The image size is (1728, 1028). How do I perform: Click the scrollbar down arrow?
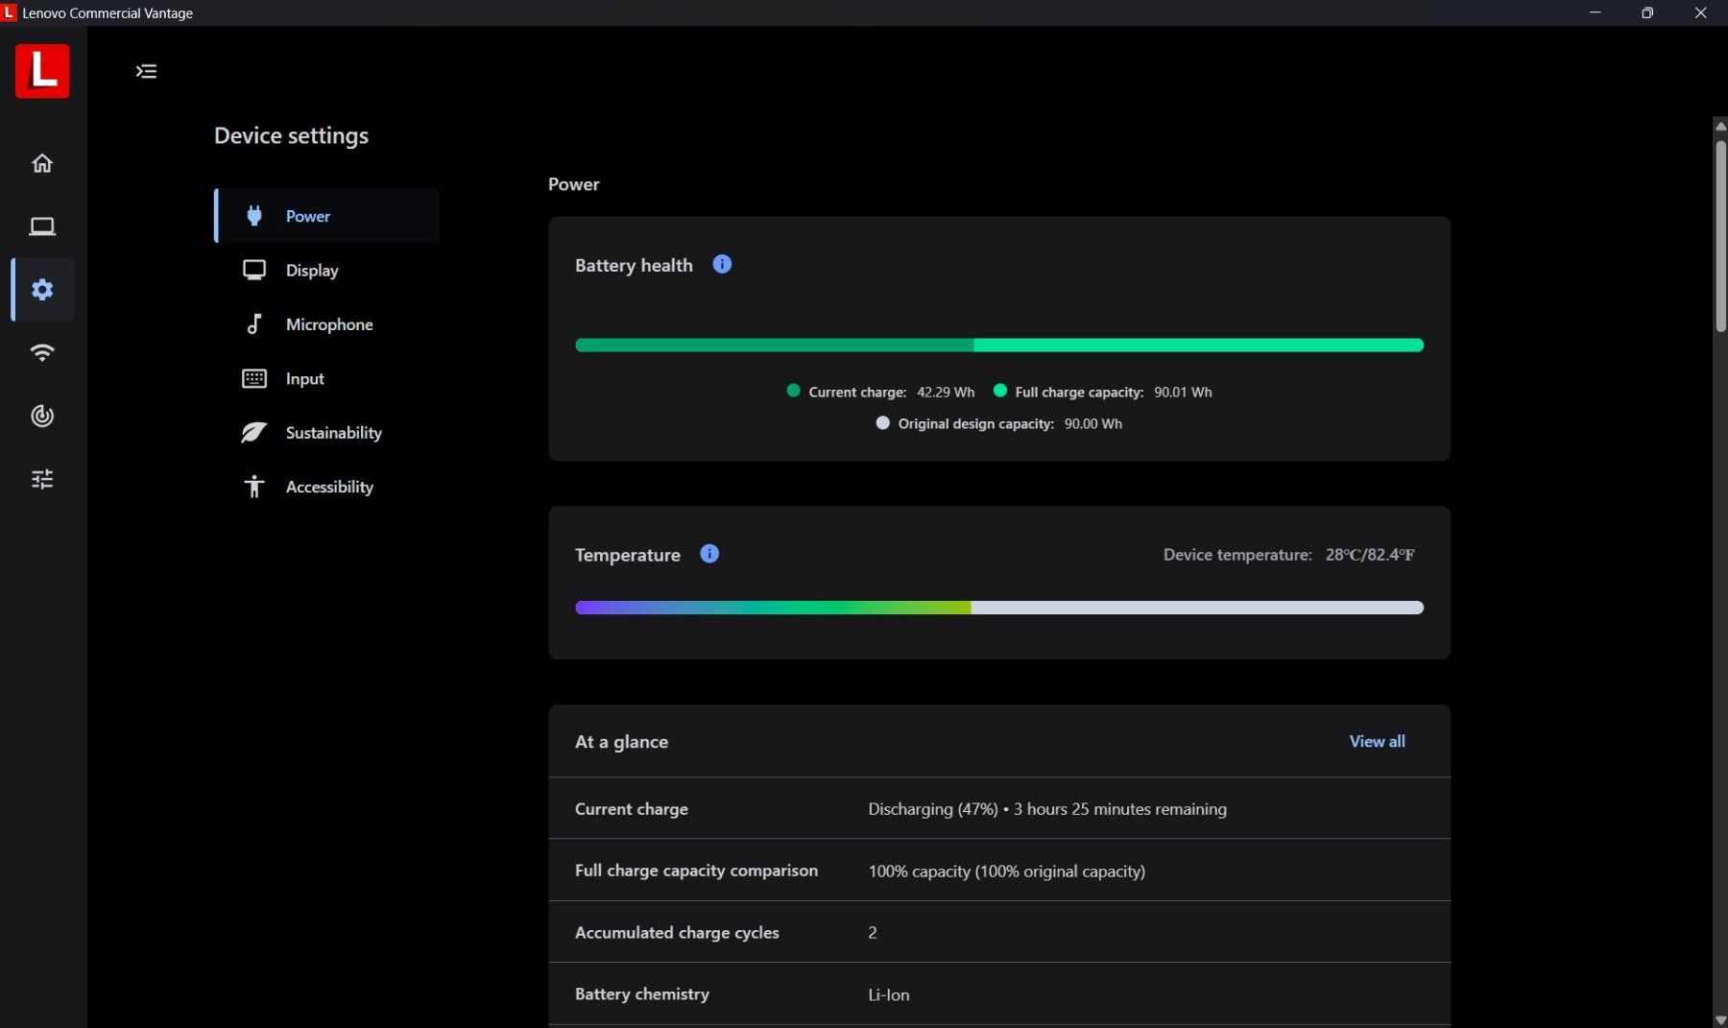1720,1020
